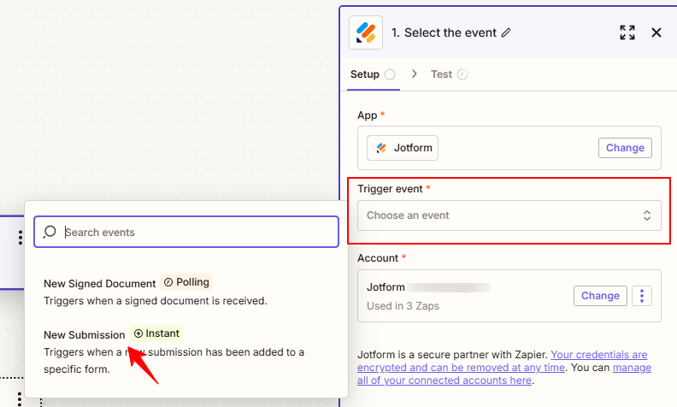Select the New Submission event
Viewport: 677px width, 407px height.
click(186, 351)
